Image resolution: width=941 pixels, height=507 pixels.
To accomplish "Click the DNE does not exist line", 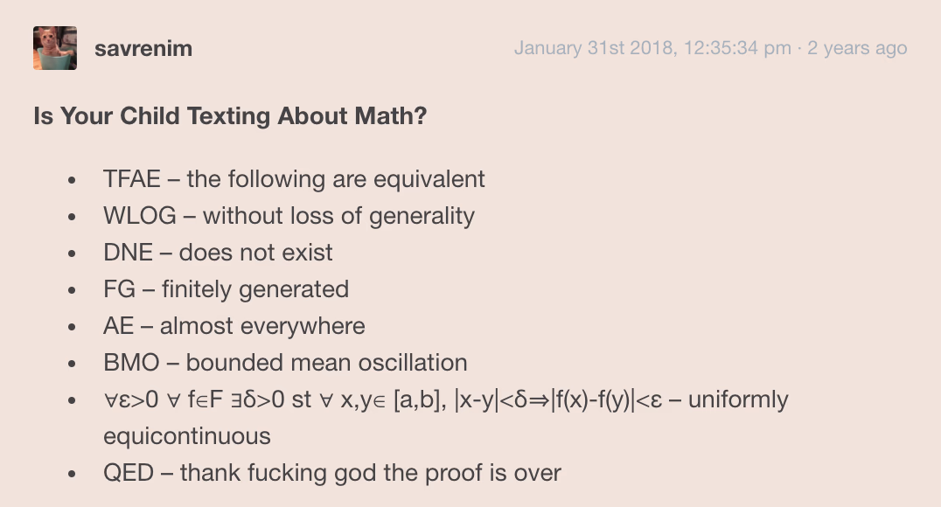I will click(x=218, y=252).
